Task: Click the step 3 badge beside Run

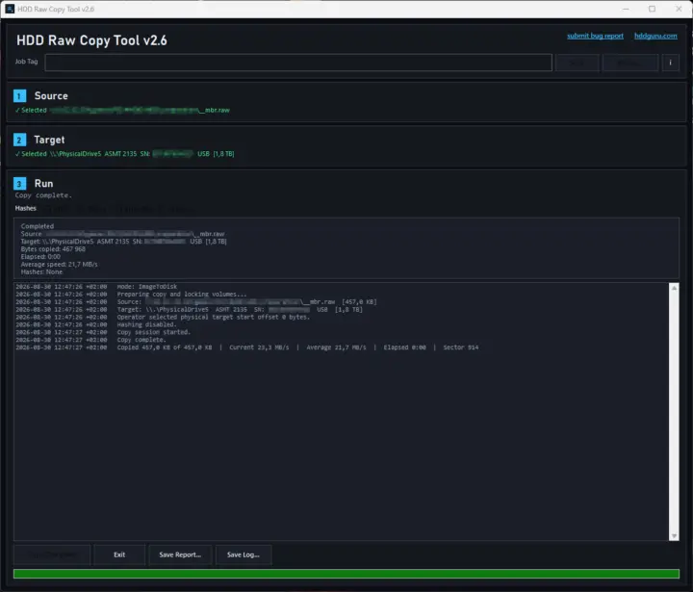Action: tap(19, 184)
